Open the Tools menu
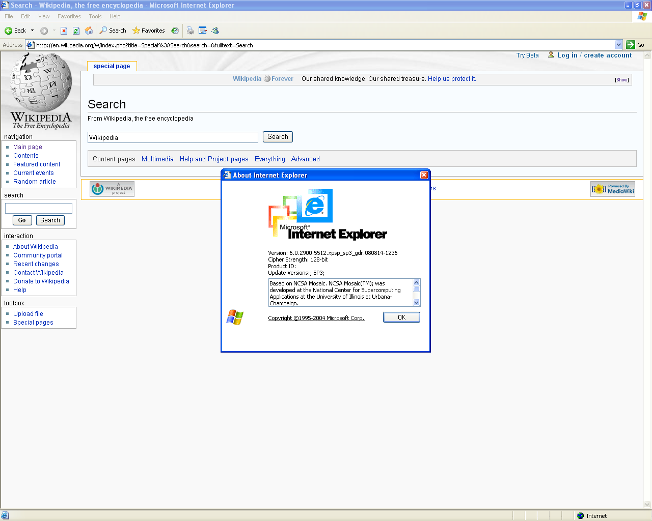The image size is (652, 521). tap(95, 16)
